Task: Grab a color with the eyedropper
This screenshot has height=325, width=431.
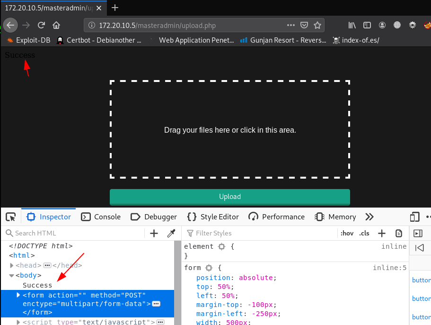Action: click(171, 234)
